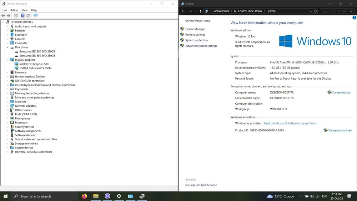Click the Cameras webcam icon in the tree

[12, 39]
